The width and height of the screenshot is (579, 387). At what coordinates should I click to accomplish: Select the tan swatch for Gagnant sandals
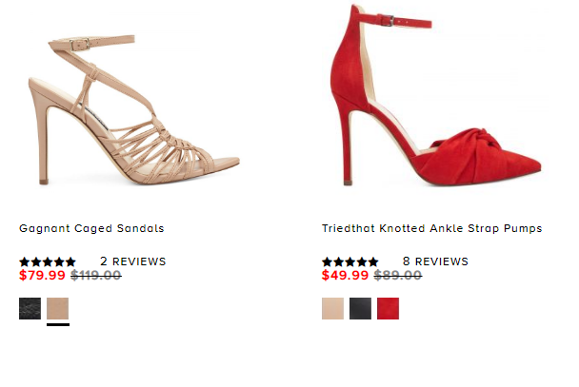coord(57,308)
